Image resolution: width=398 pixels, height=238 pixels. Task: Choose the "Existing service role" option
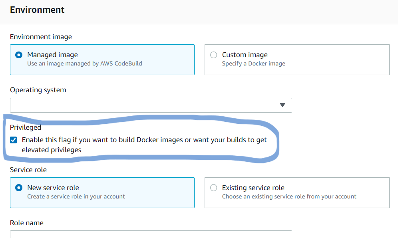[x=213, y=188]
